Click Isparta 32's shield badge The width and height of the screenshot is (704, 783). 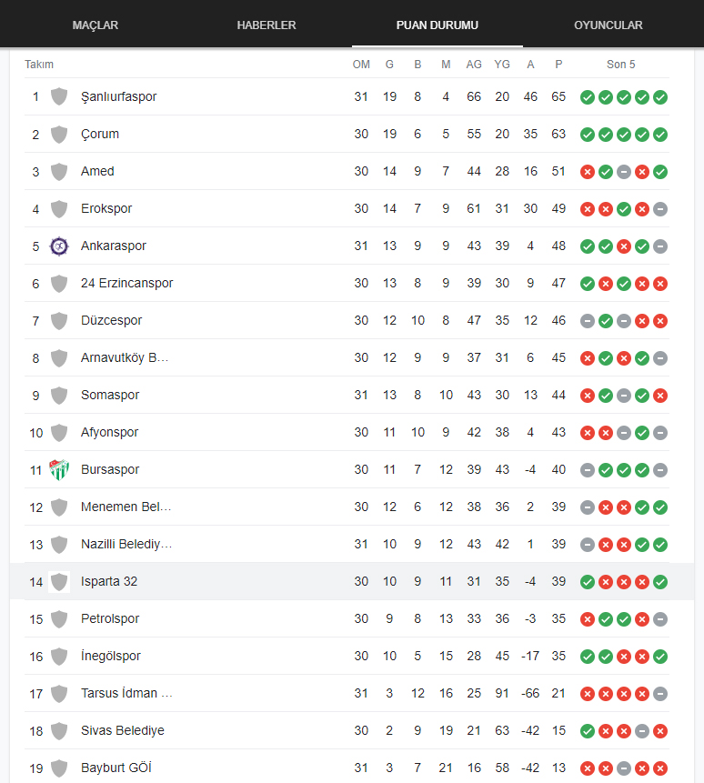pos(59,582)
